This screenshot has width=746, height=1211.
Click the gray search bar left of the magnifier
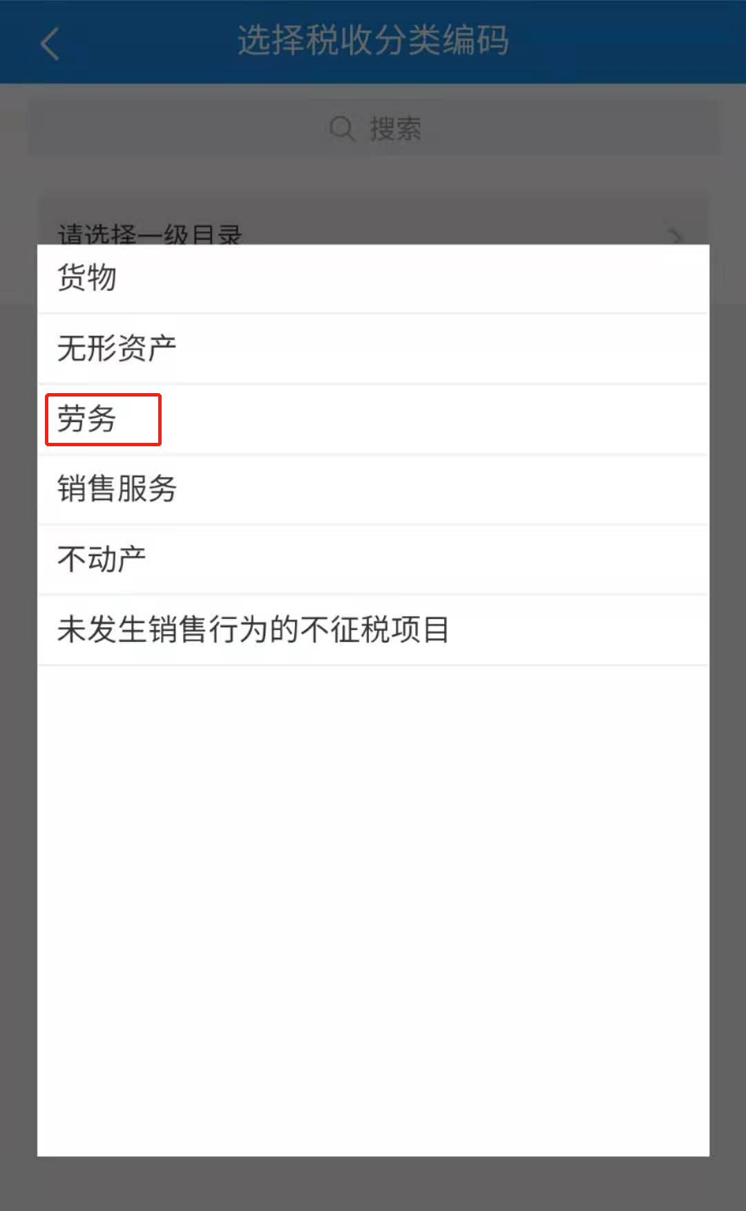coord(176,128)
